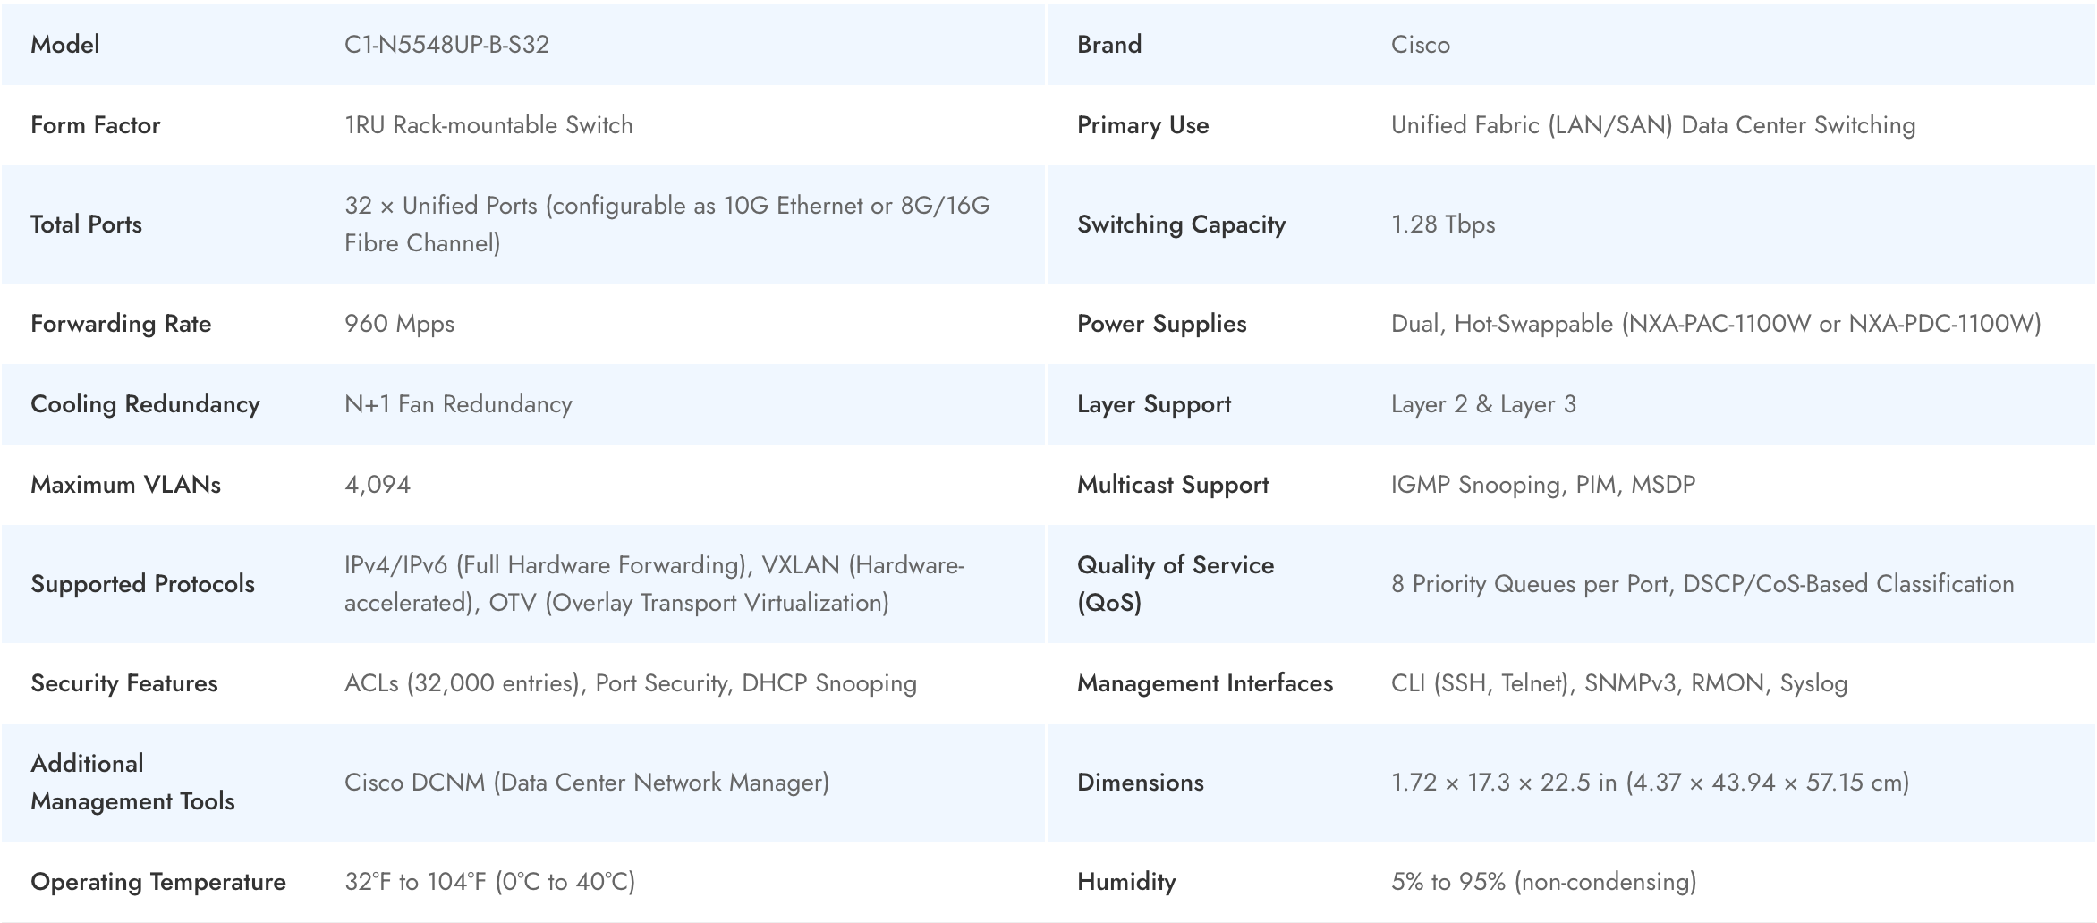Click the Supported Protocols label

(x=143, y=584)
